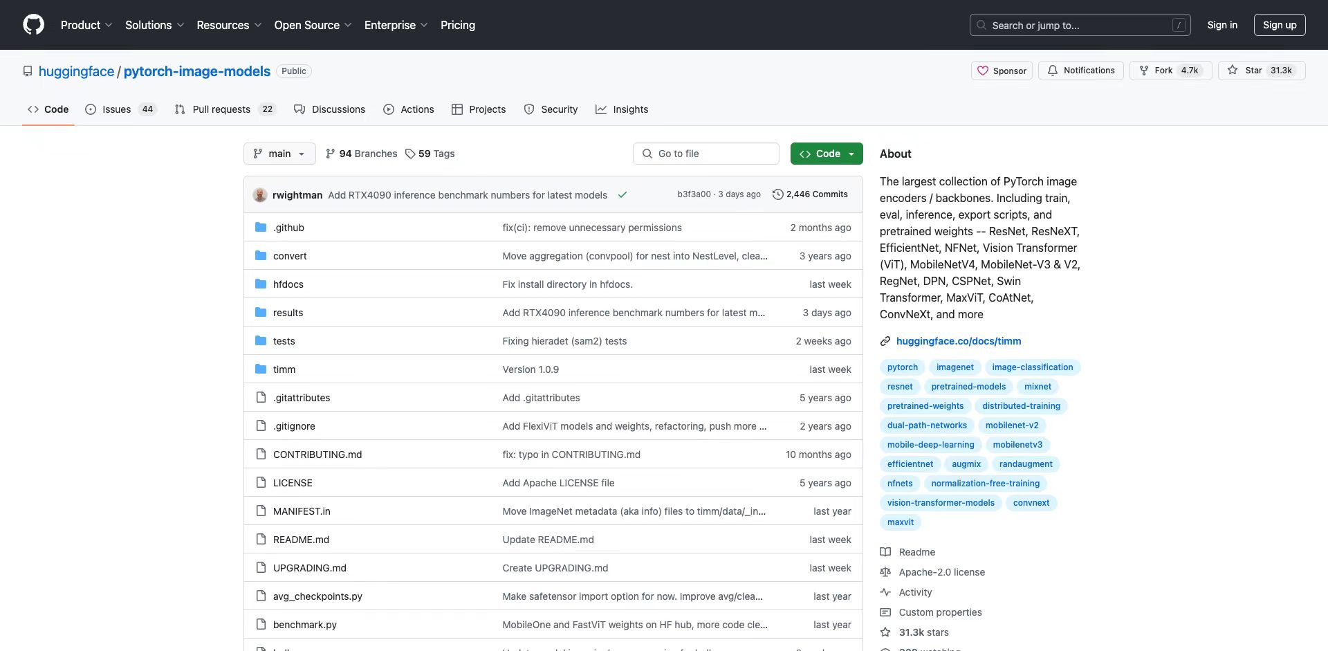Viewport: 1328px width, 651px height.
Task: Open the main branch selector dropdown
Action: (279, 154)
